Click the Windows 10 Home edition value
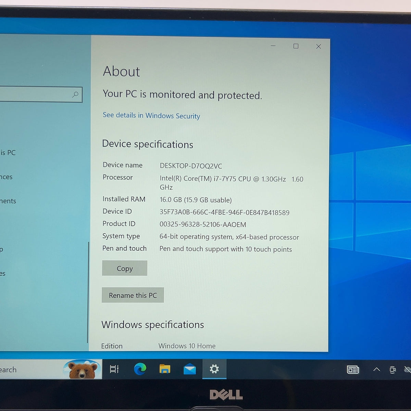 [x=187, y=346]
